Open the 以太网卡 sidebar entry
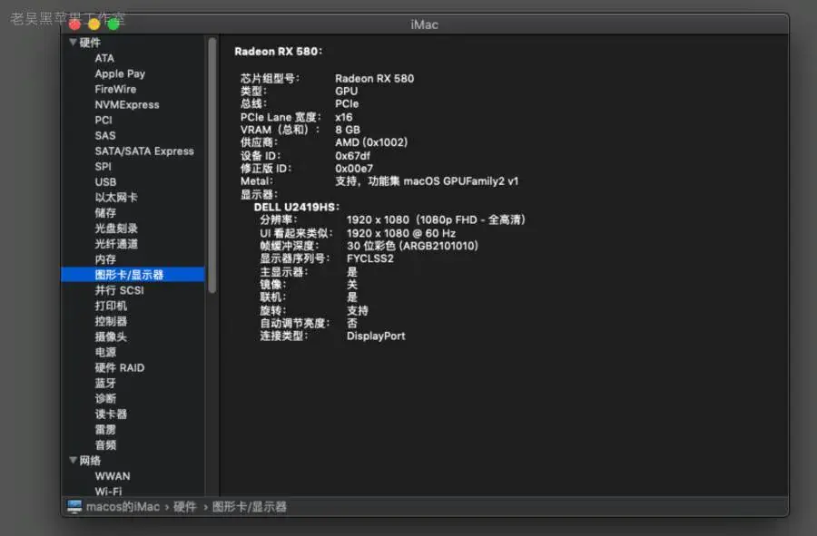The width and height of the screenshot is (817, 536). tap(115, 197)
